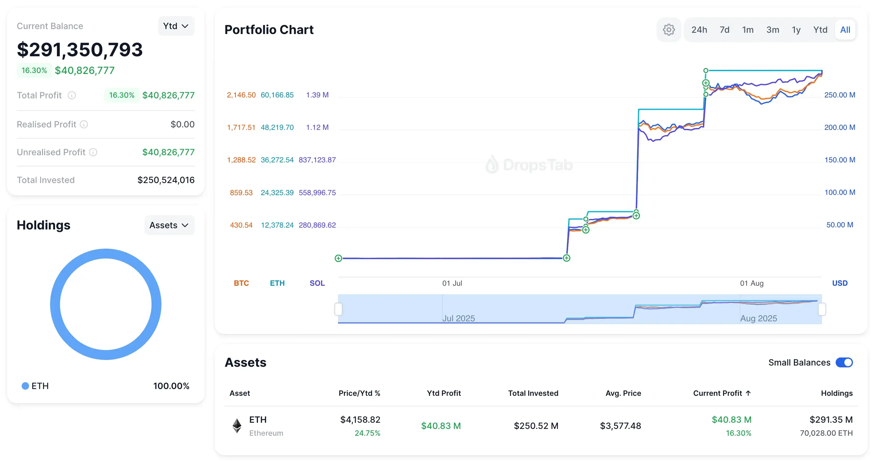Click the info icon beside Realised Profit
This screenshot has height=462, width=874.
84,125
